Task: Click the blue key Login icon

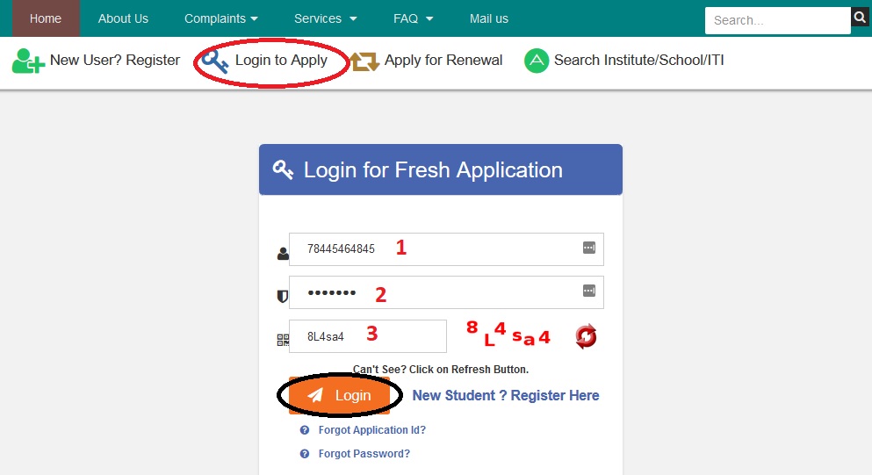Action: [x=214, y=61]
